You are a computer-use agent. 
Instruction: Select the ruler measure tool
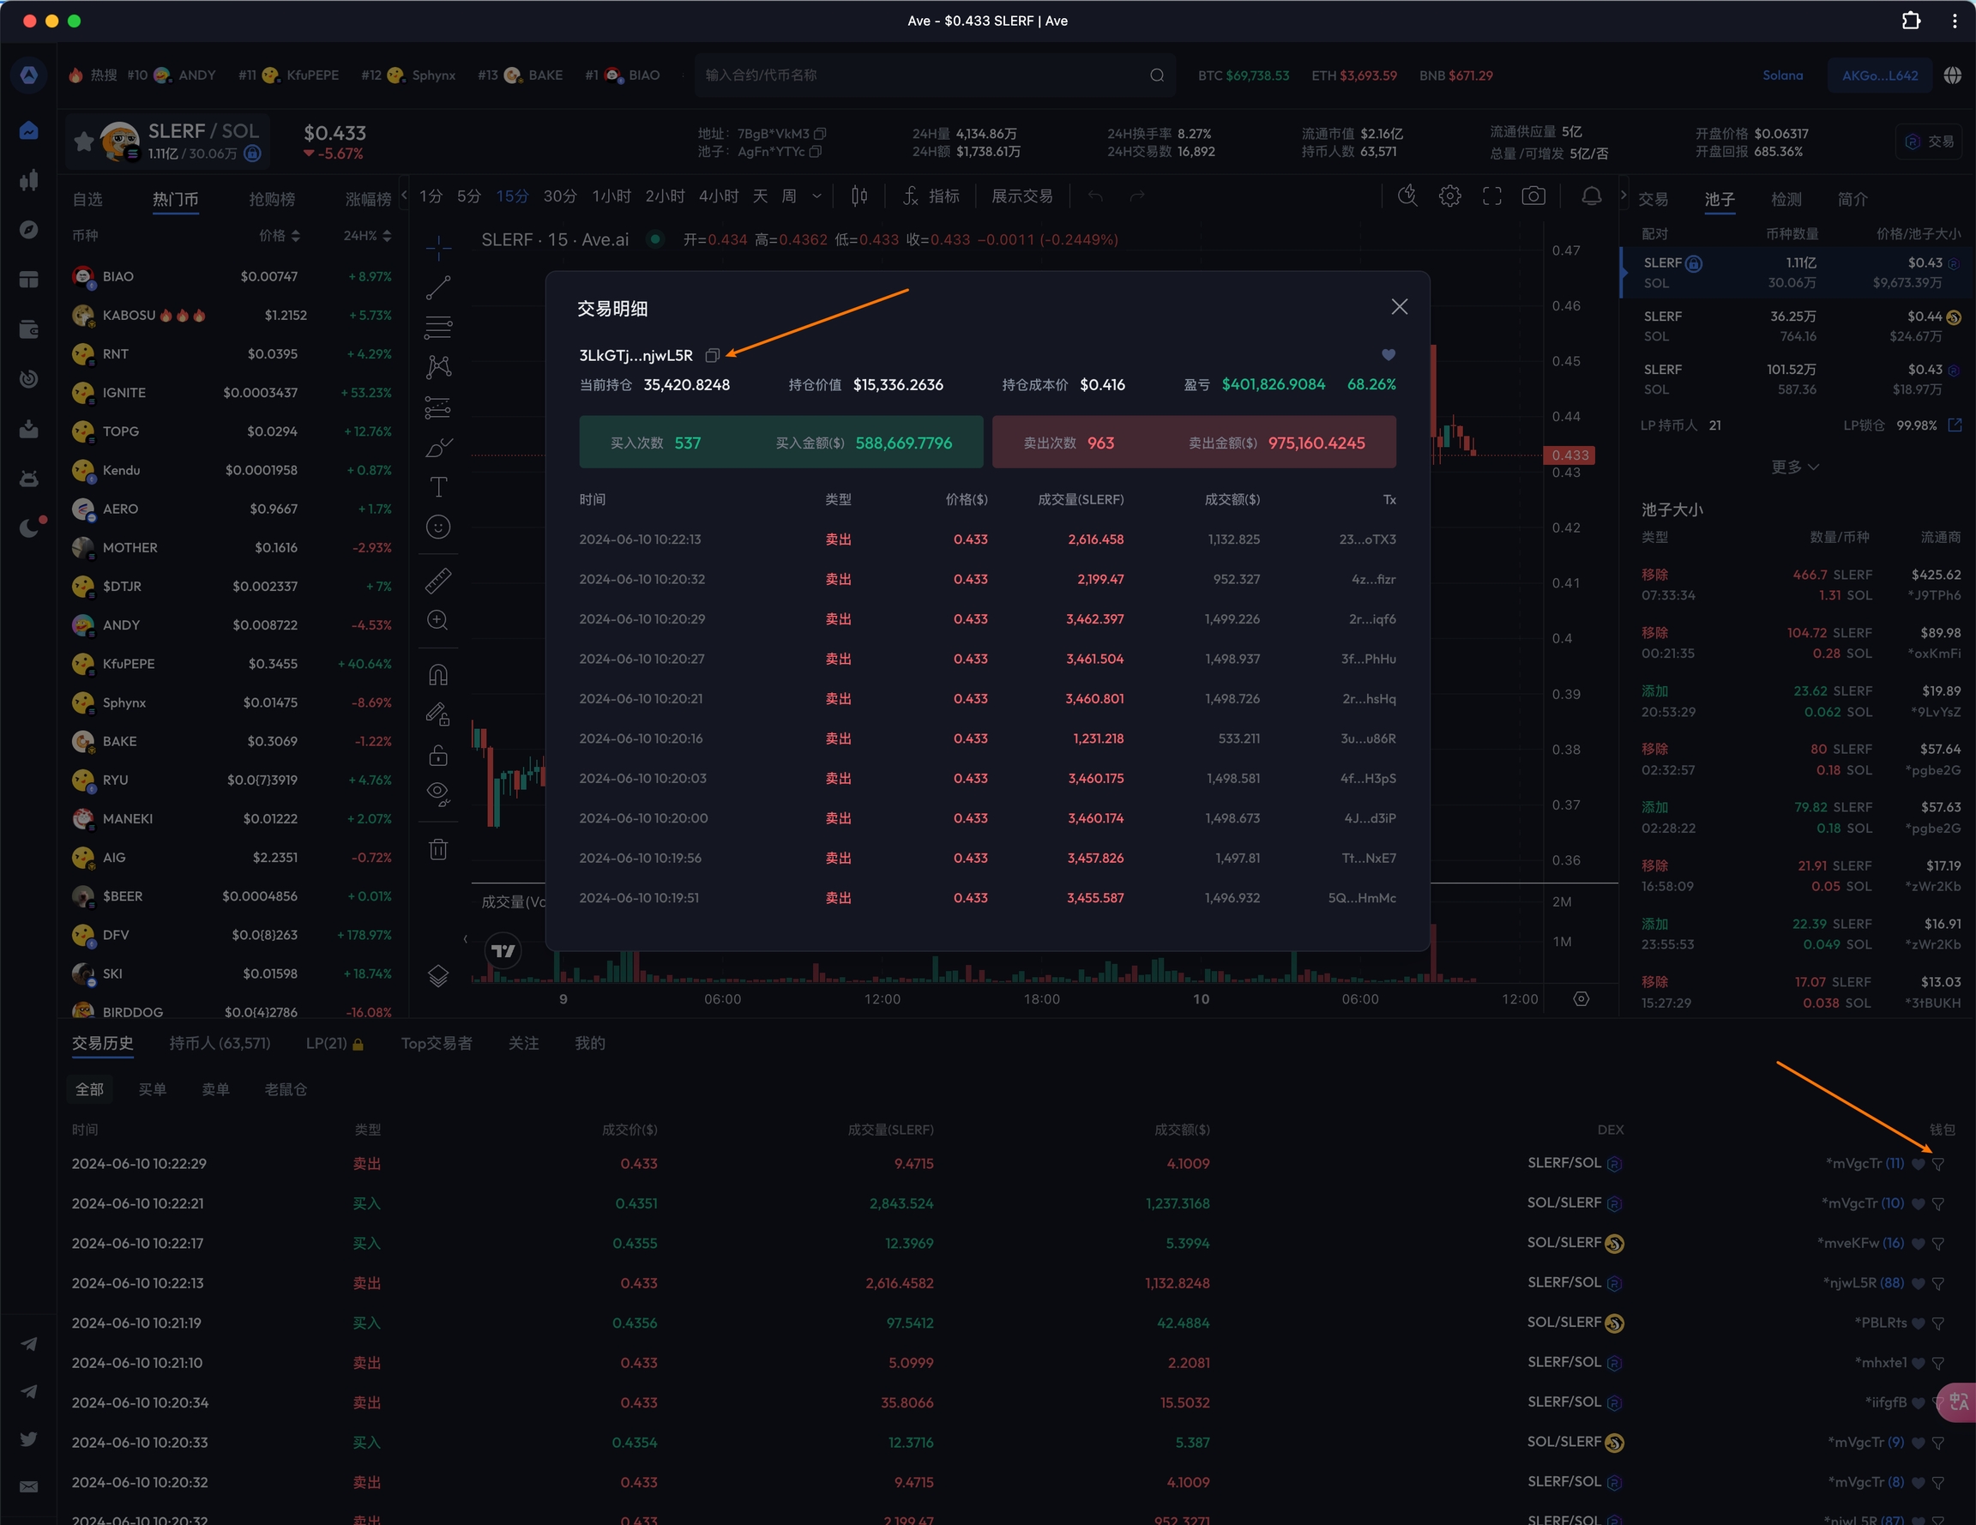pyautogui.click(x=438, y=580)
